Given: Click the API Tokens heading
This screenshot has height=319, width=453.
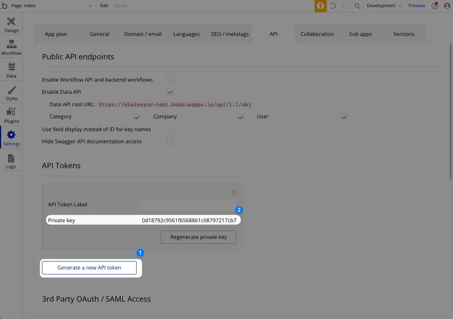Looking at the screenshot, I should 61,166.
